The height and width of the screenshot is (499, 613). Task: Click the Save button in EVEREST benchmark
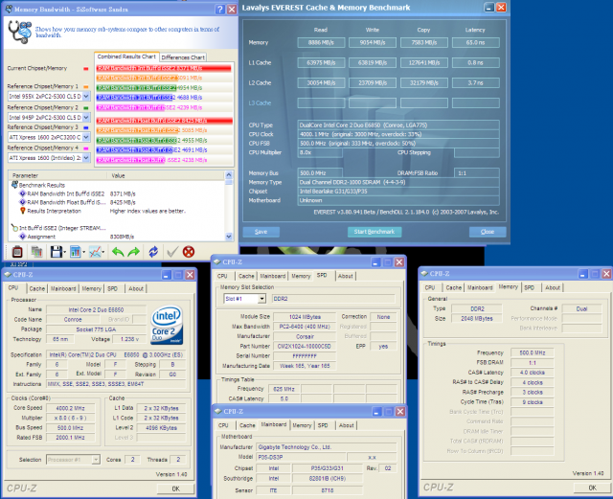pyautogui.click(x=261, y=232)
